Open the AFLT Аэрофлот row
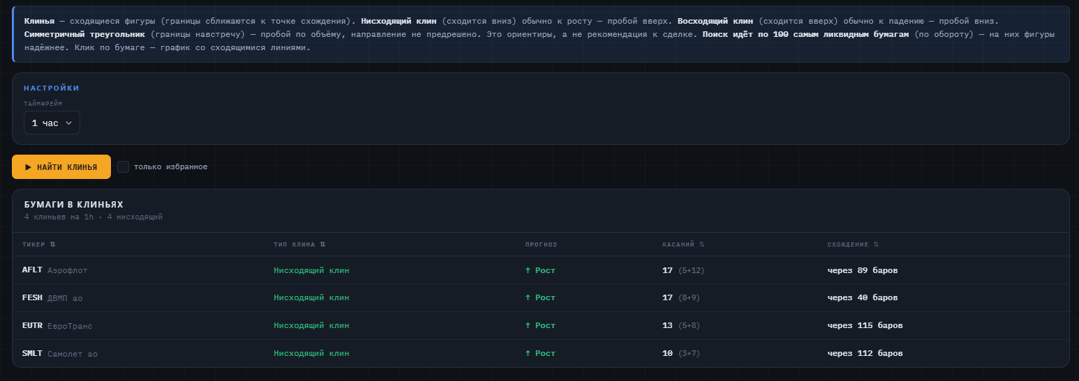 [540, 270]
